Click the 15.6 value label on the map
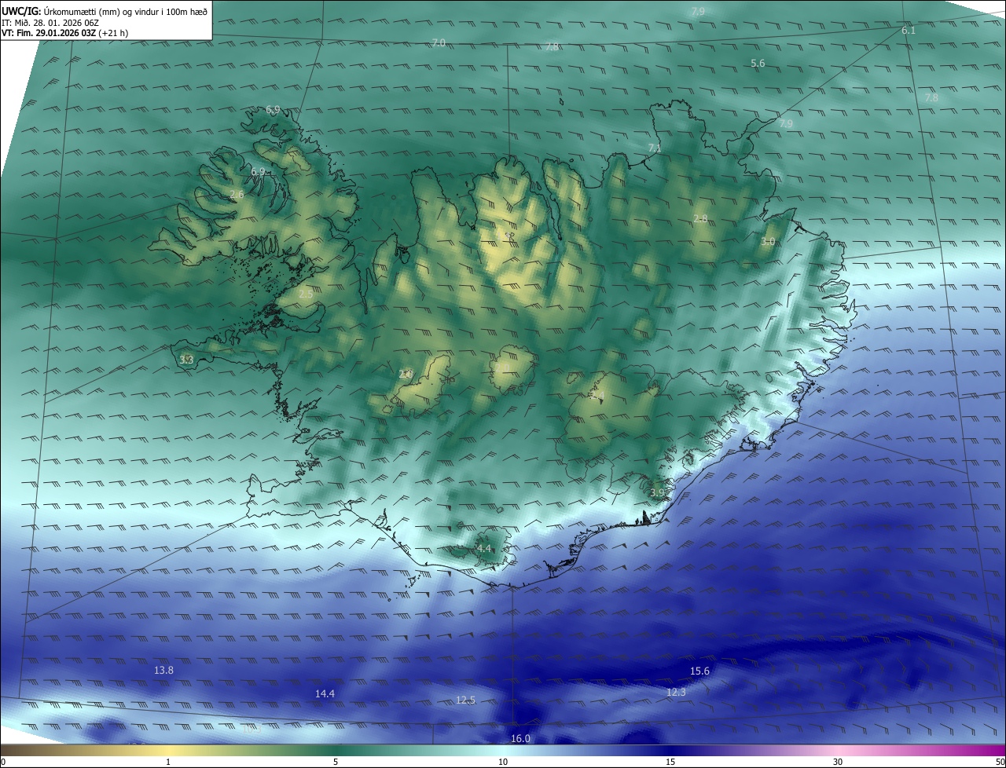 point(699,671)
